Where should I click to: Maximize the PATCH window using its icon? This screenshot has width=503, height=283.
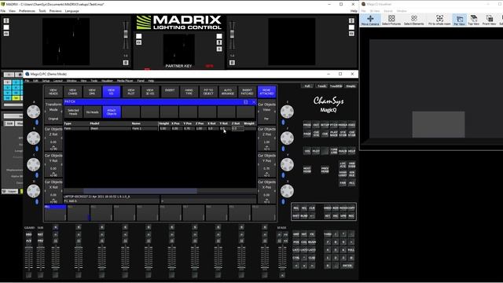coord(246,102)
